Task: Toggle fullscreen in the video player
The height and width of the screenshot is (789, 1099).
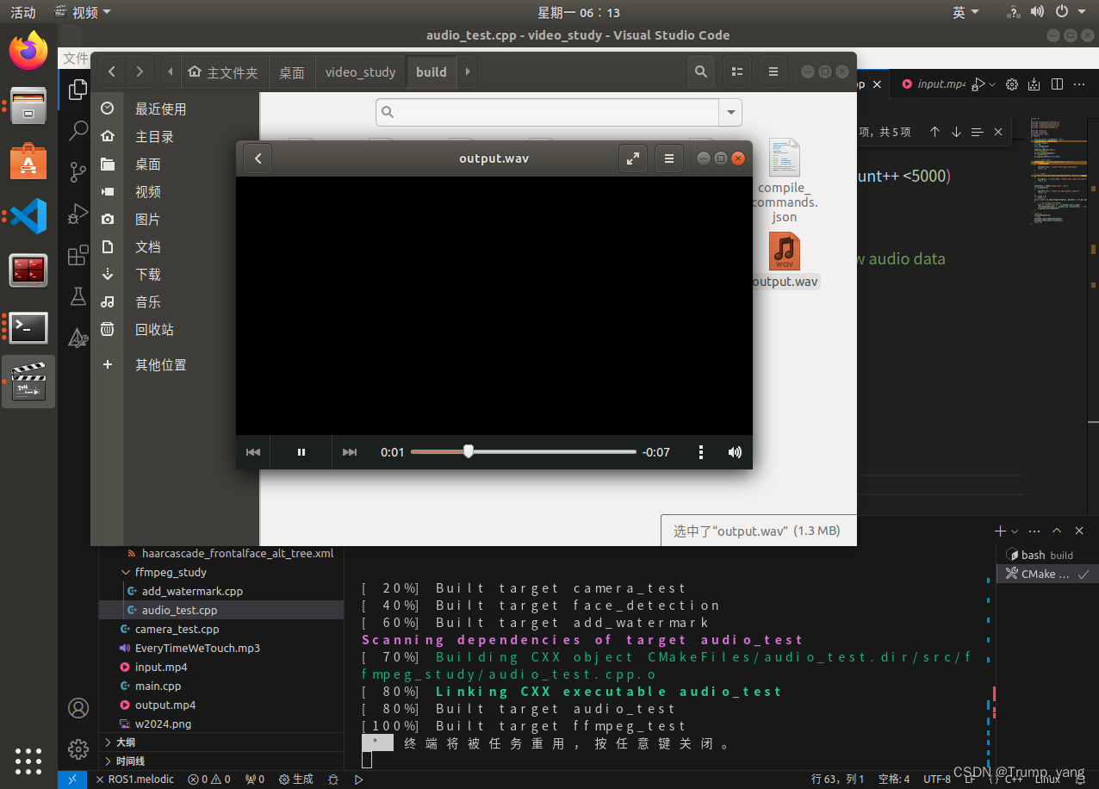Action: (633, 158)
